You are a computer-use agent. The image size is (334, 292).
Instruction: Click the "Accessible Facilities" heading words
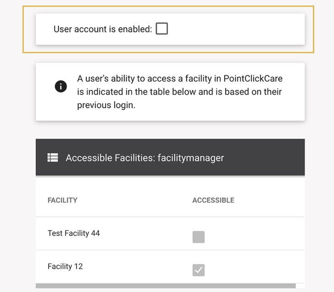coord(110,158)
